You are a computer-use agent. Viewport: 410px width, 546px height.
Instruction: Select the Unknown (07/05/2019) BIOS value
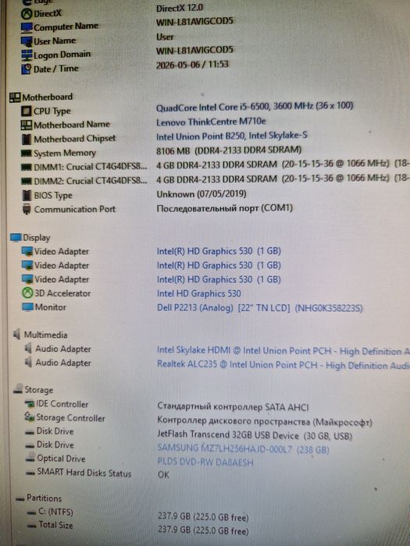201,194
